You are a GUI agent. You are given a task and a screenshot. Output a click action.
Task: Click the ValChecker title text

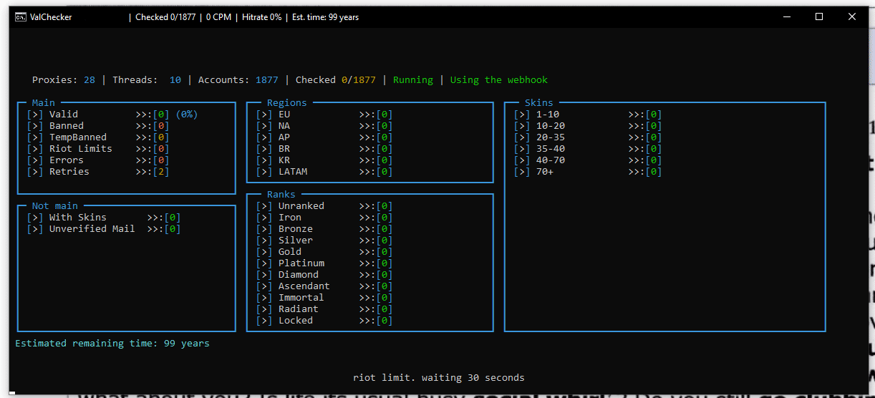coord(51,17)
